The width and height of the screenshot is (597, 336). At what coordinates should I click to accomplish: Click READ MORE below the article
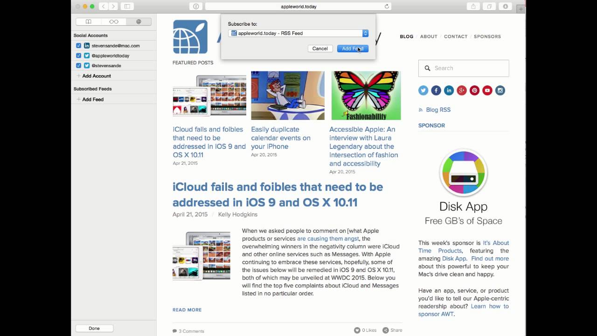(x=187, y=310)
